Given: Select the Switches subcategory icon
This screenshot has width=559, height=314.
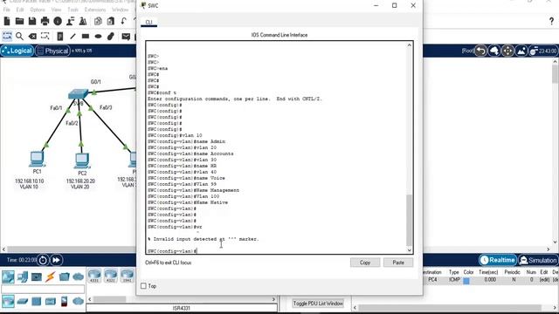Looking at the screenshot, I should 23,302.
